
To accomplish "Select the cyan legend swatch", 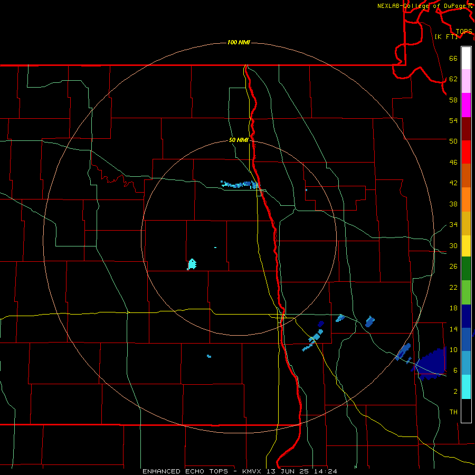I will (466, 387).
